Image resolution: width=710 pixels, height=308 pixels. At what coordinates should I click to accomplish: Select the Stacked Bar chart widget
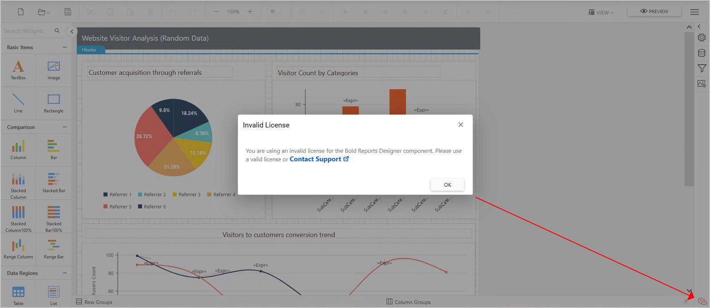point(54,183)
